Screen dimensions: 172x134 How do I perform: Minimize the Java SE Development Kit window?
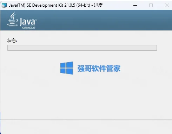point(135,5)
